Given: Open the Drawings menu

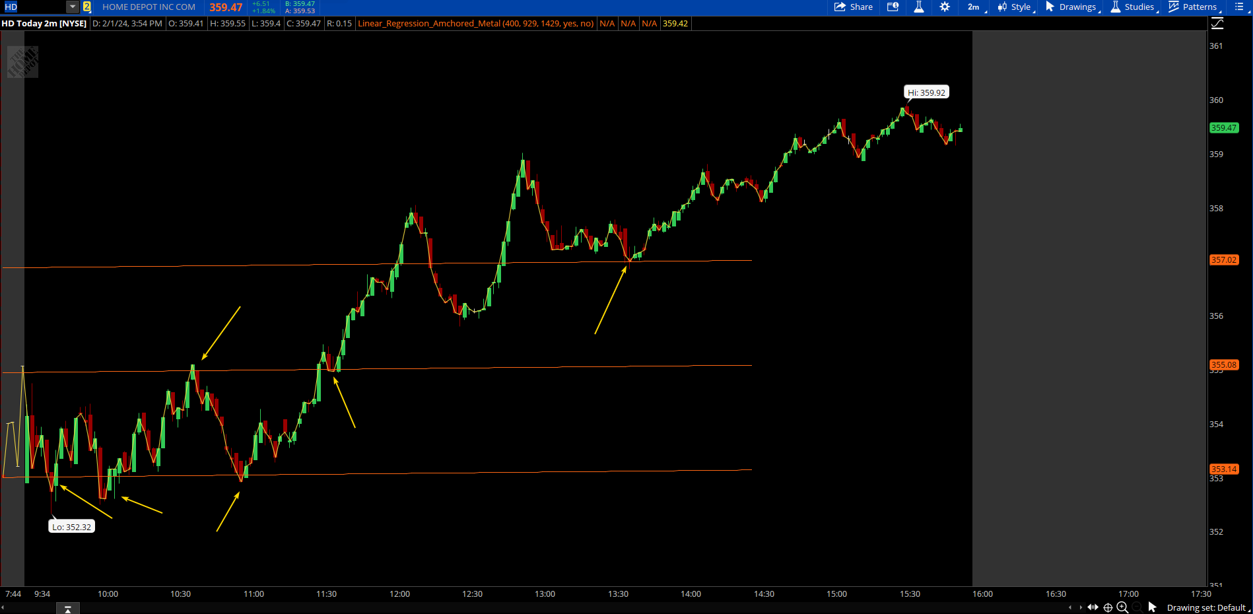Looking at the screenshot, I should [x=1072, y=7].
